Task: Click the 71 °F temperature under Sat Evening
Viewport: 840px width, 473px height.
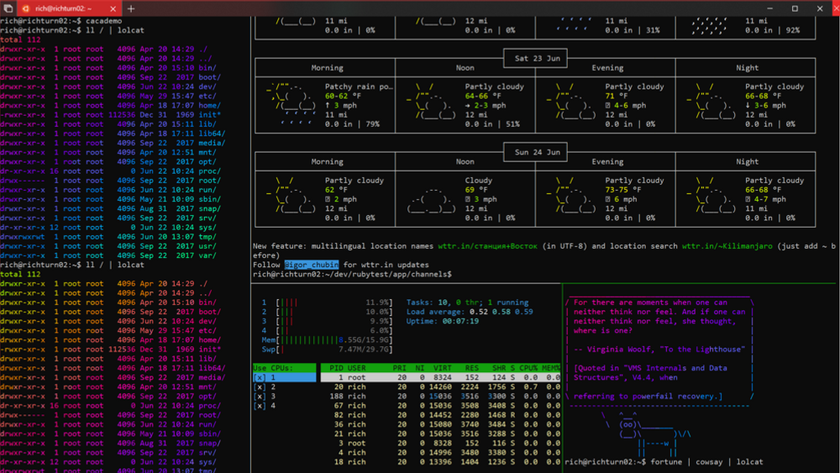Action: [x=616, y=96]
